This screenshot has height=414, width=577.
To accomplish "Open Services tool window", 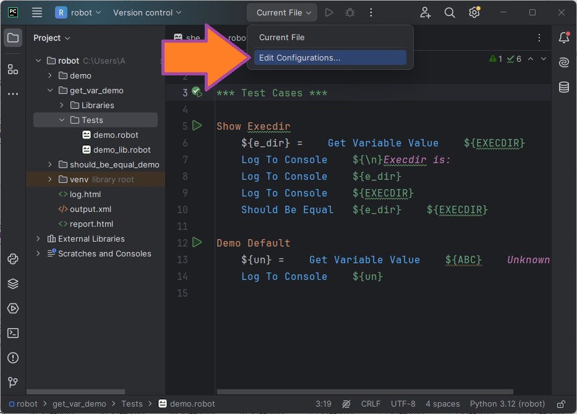I will 13,308.
